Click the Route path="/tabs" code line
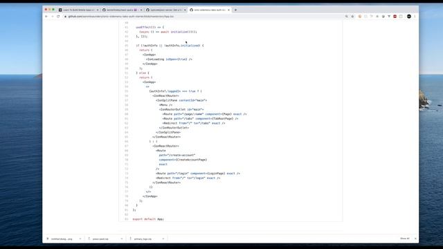Image resolution: width=443 pixels, height=249 pixels. point(200,118)
